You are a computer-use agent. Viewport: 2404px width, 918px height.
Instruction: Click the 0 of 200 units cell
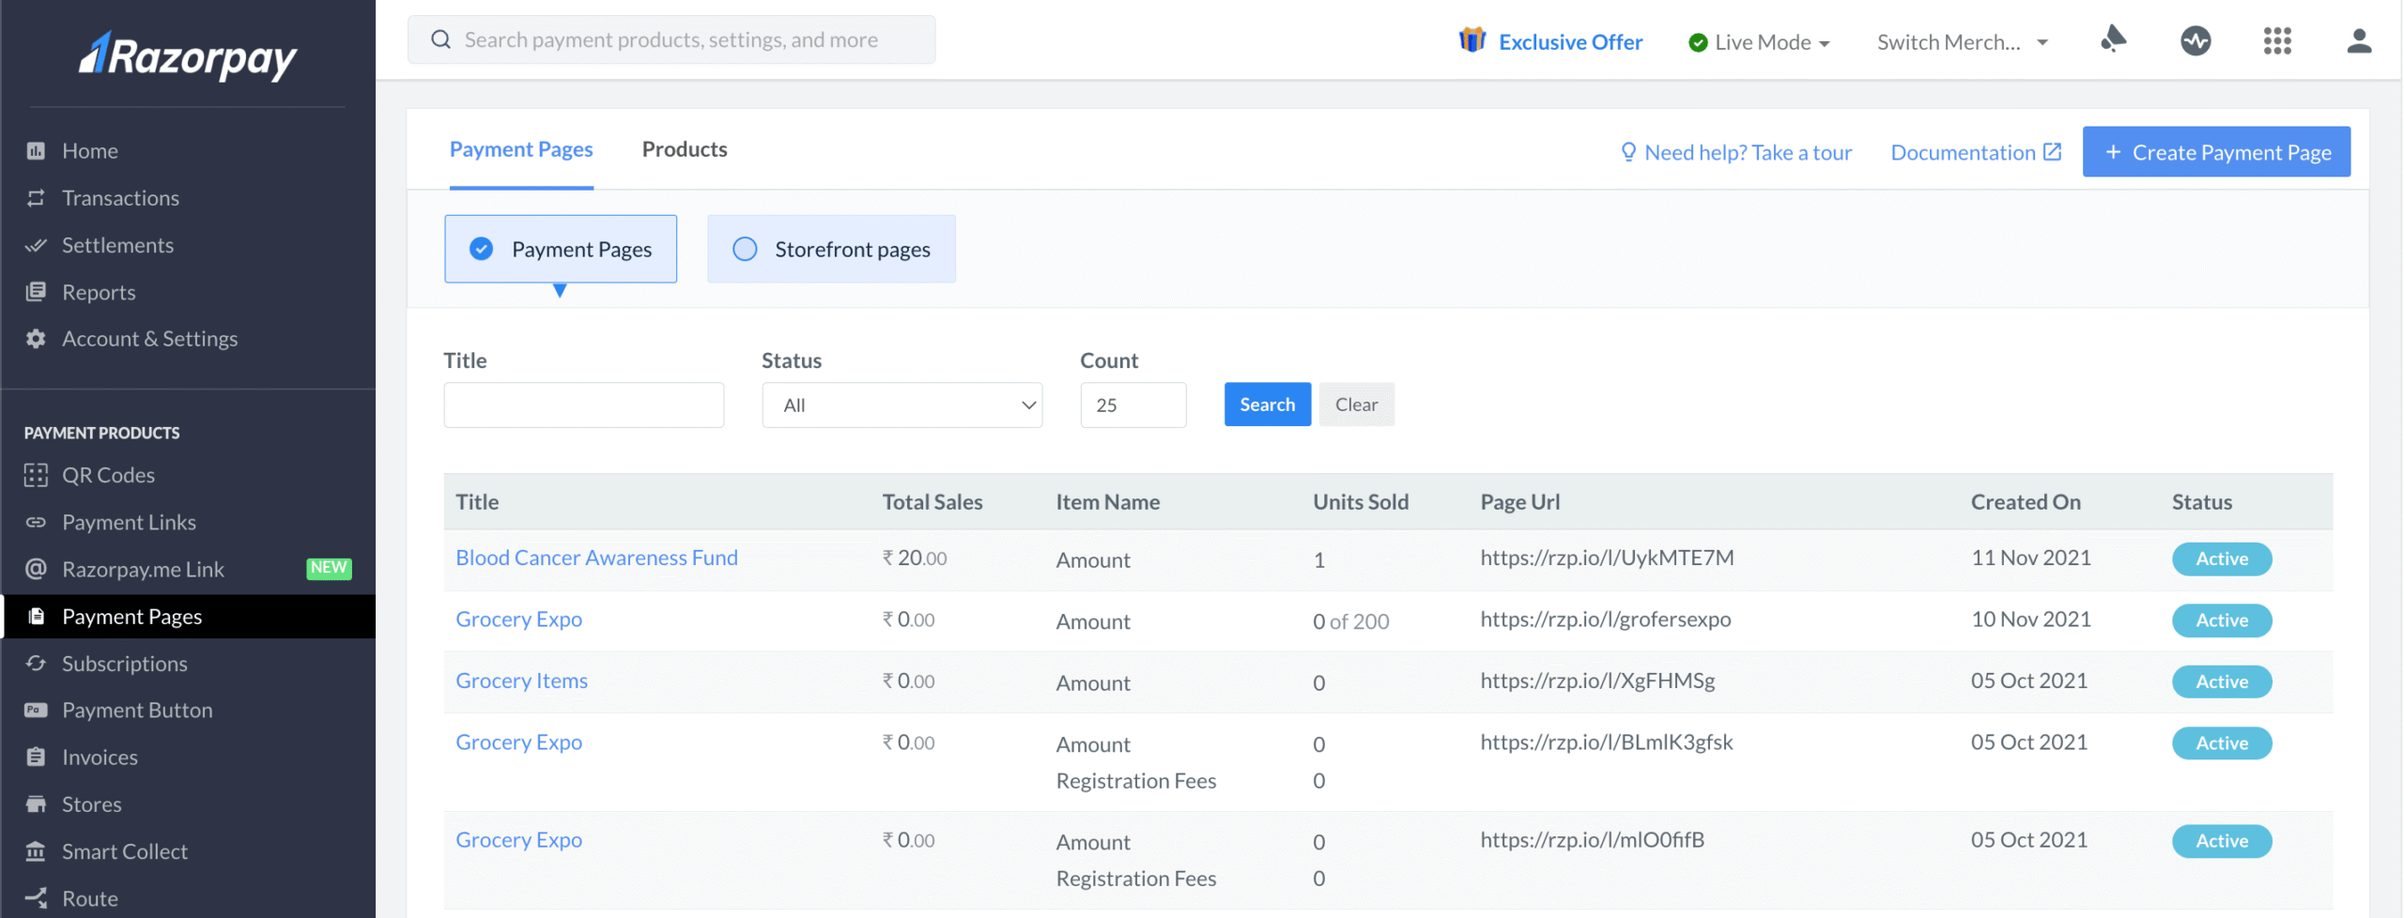[1350, 621]
